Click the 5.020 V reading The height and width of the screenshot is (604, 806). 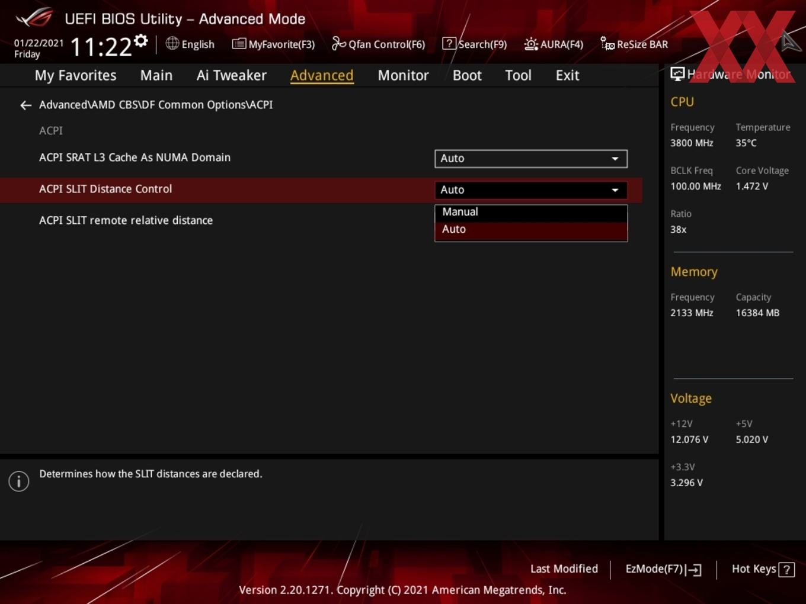point(752,439)
